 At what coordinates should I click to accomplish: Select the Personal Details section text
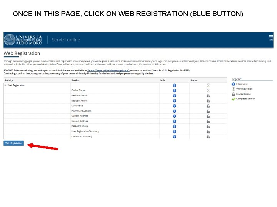[x=80, y=95]
